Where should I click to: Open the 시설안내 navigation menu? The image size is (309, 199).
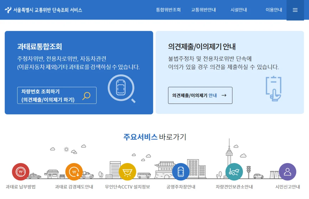point(238,10)
